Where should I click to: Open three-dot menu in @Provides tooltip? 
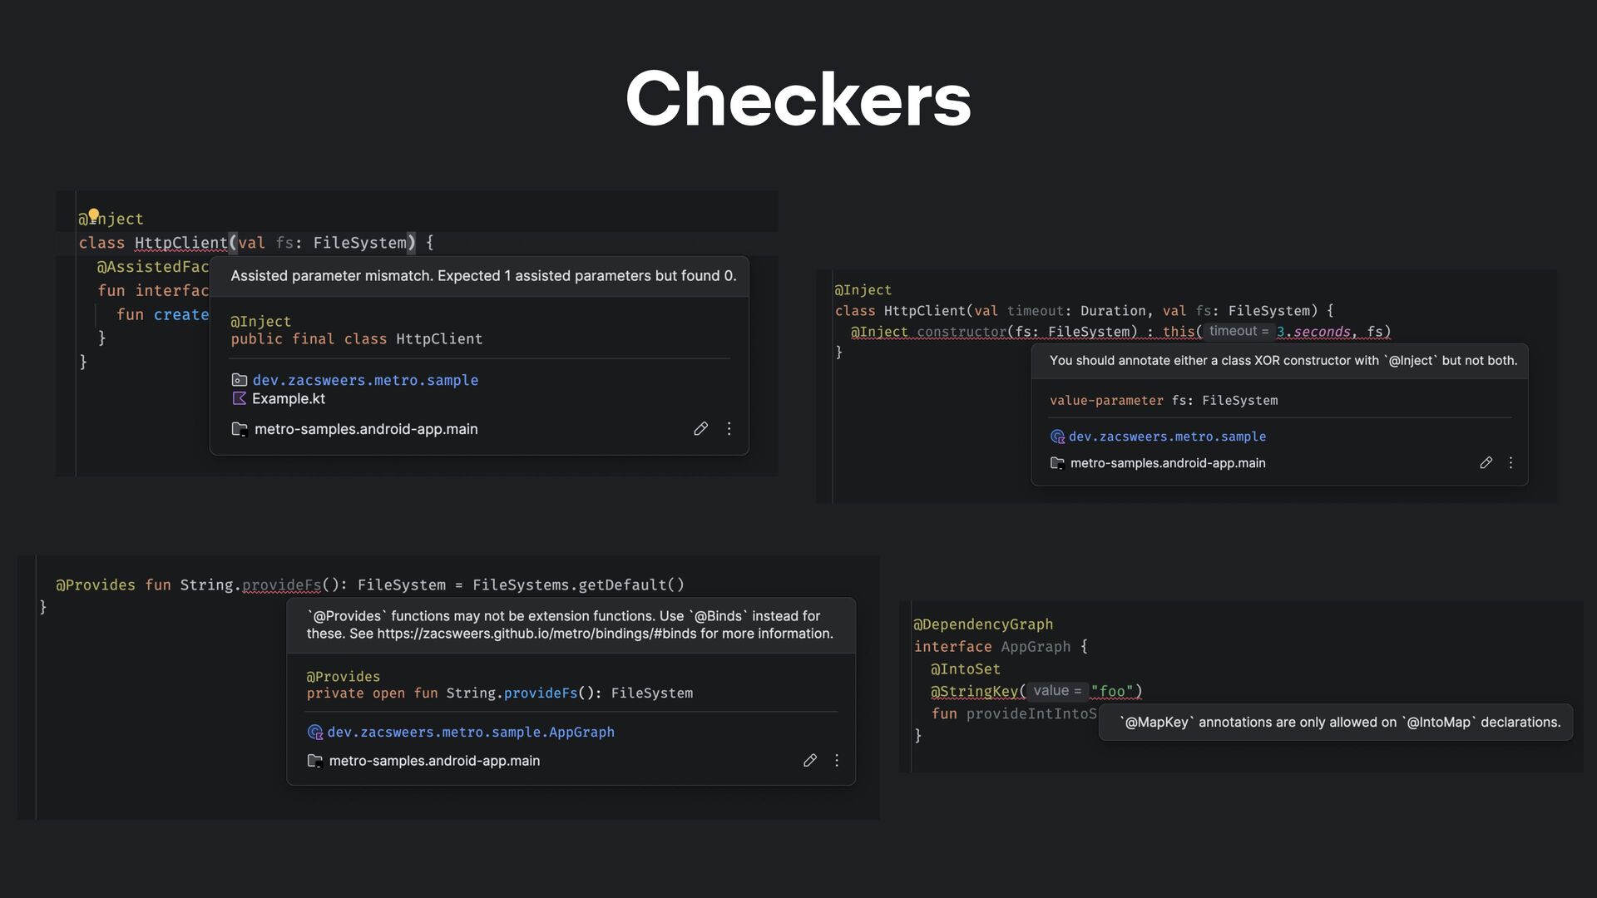point(837,761)
